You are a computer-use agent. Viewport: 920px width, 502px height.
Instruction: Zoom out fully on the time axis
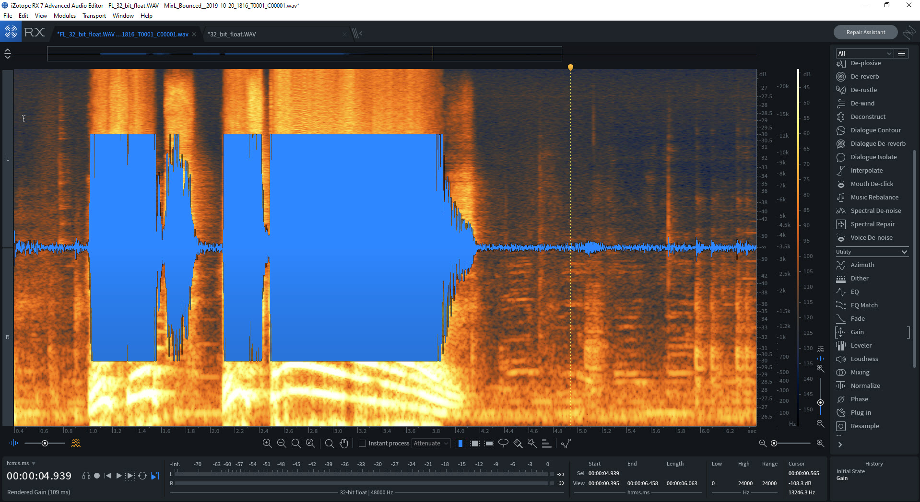pos(310,443)
